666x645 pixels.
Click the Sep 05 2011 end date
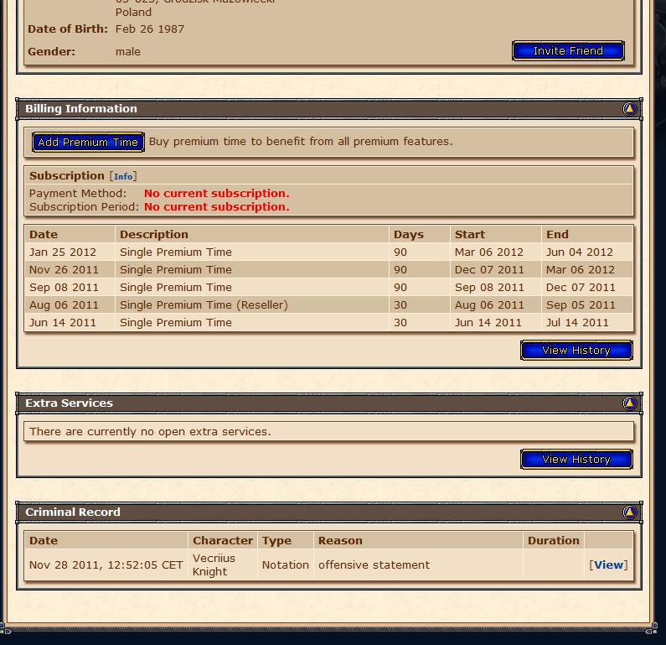pos(581,304)
